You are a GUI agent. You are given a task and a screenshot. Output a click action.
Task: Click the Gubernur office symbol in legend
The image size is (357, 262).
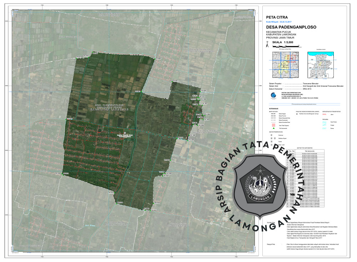tap(271, 135)
